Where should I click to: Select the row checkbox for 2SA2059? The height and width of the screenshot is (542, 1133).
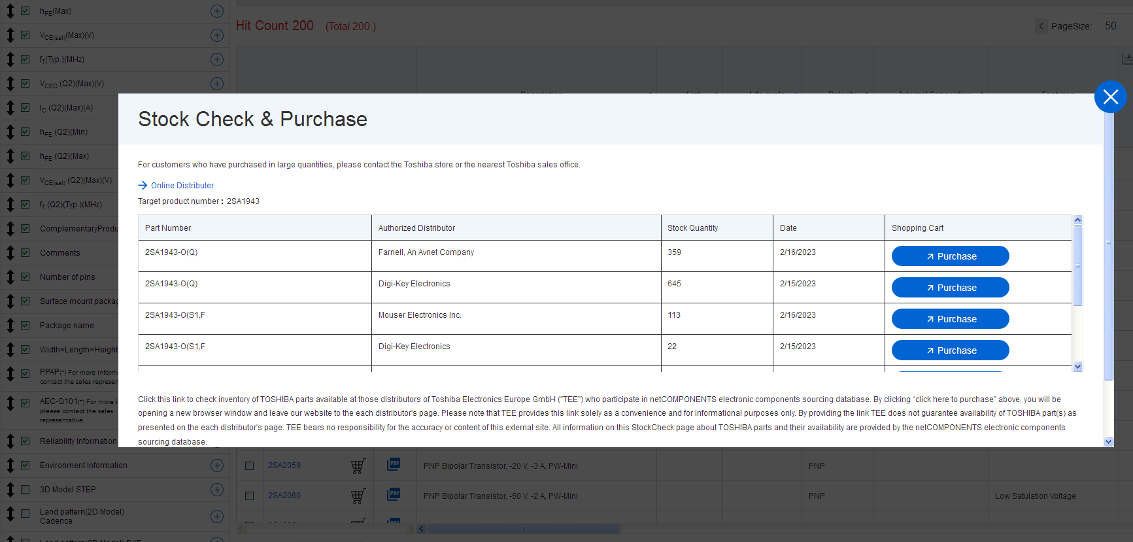249,466
